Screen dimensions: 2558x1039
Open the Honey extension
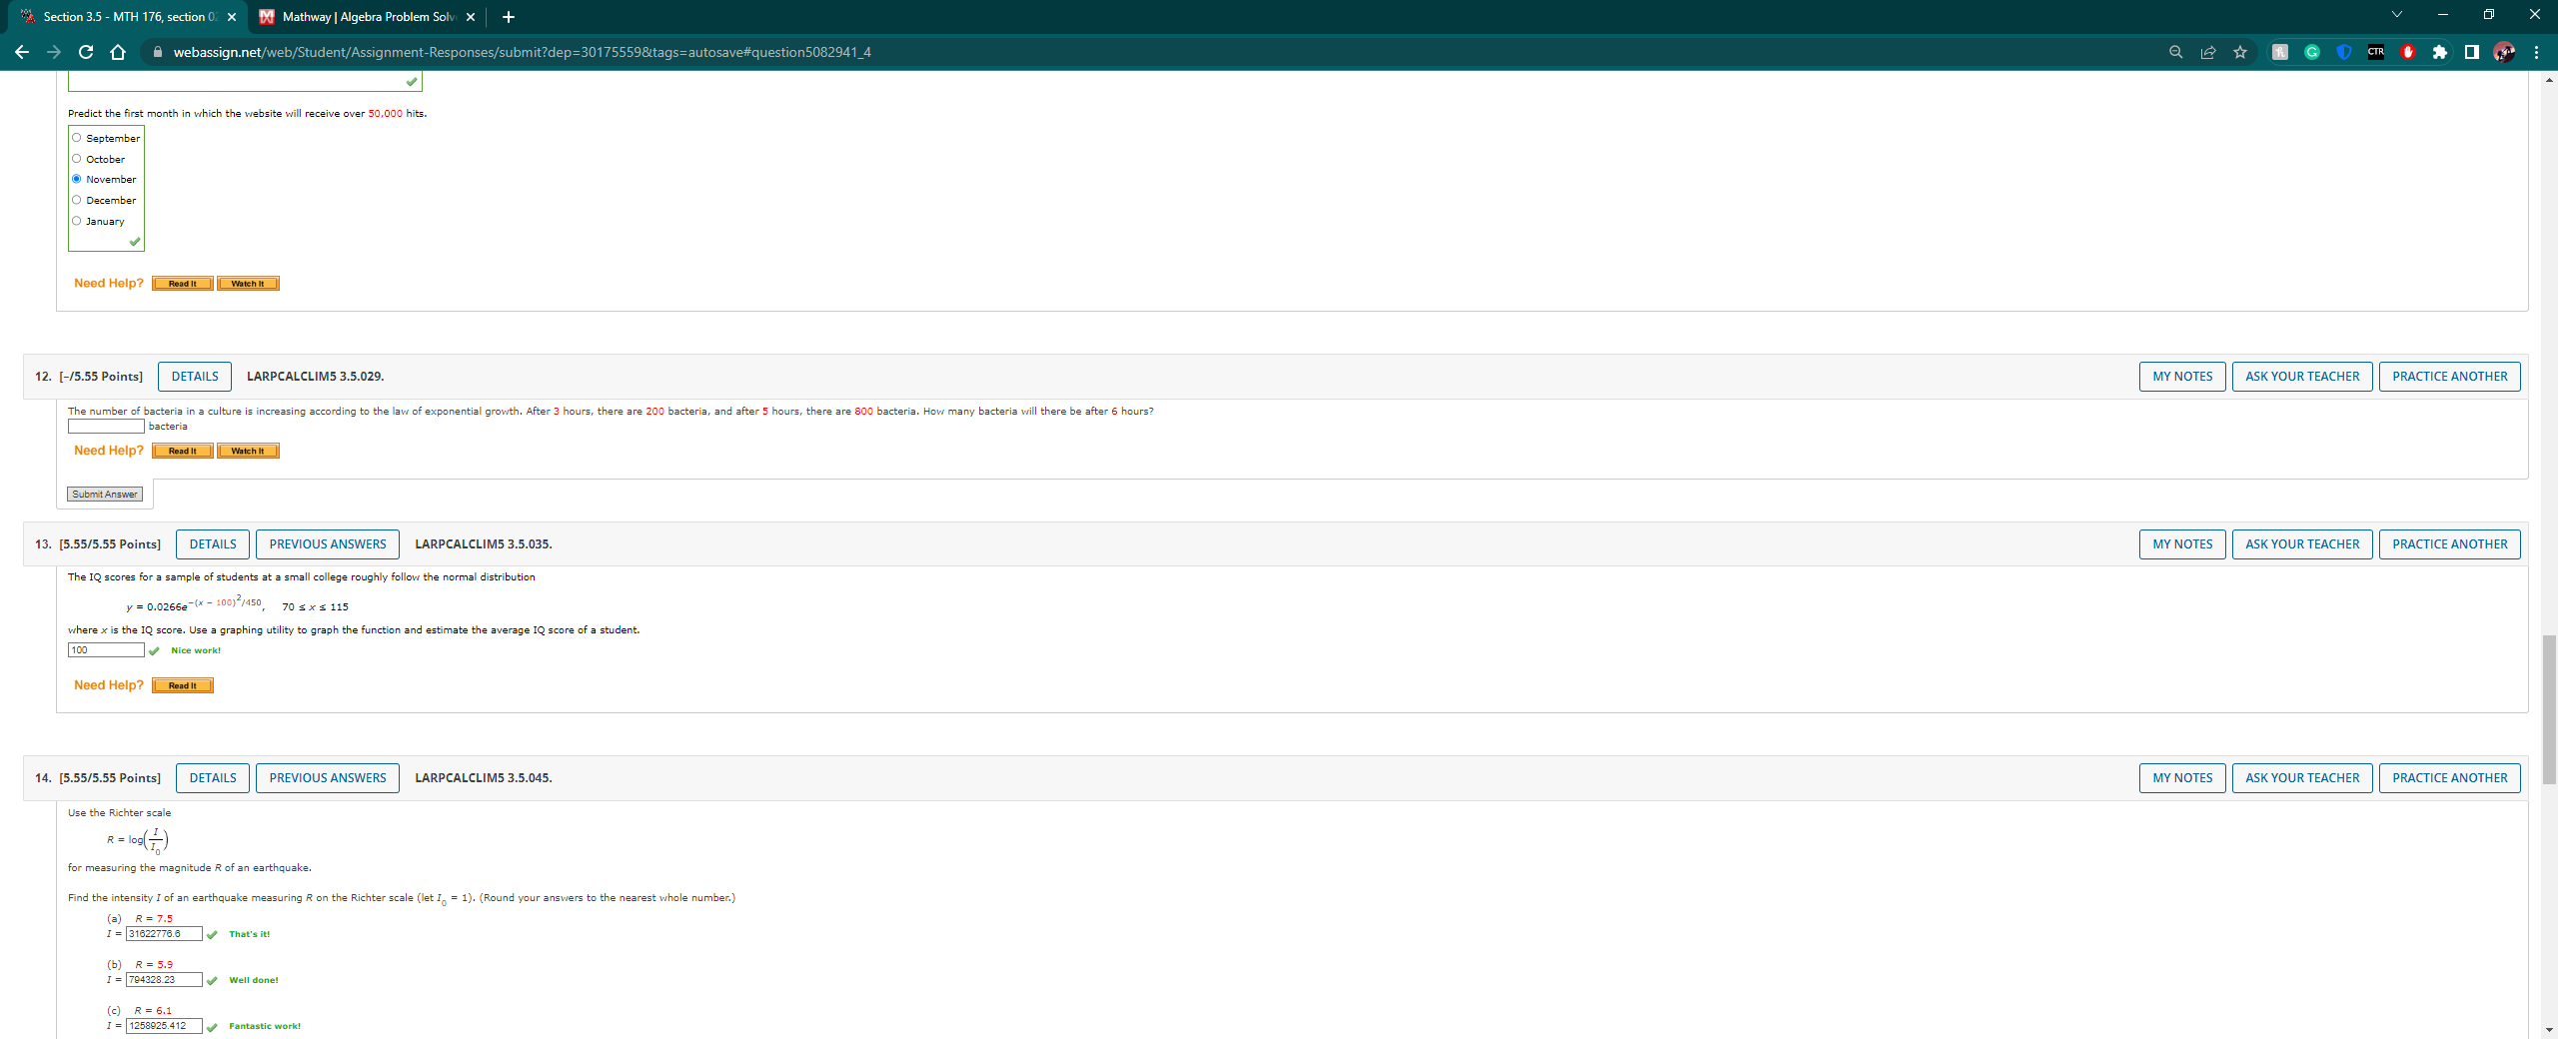pos(2280,52)
